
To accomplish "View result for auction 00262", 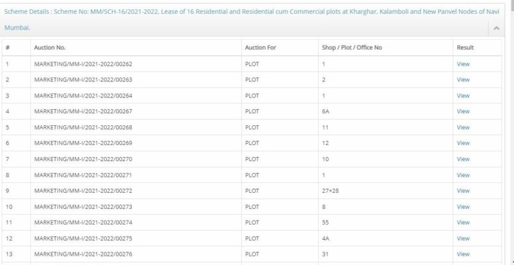I will [463, 64].
